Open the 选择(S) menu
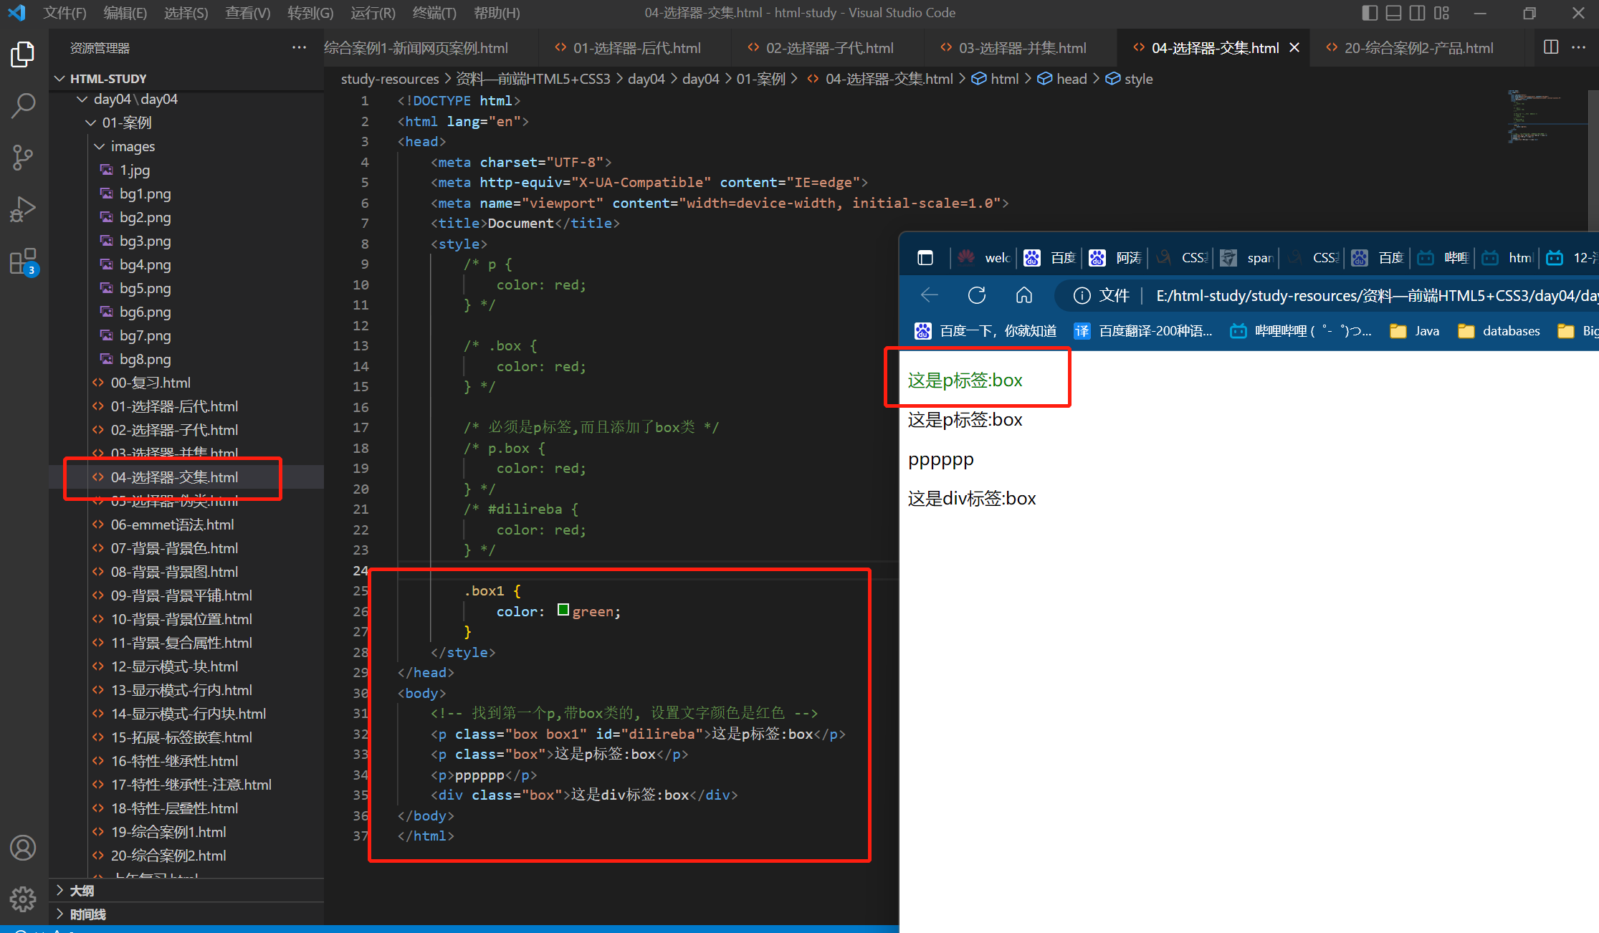This screenshot has height=933, width=1599. tap(186, 13)
